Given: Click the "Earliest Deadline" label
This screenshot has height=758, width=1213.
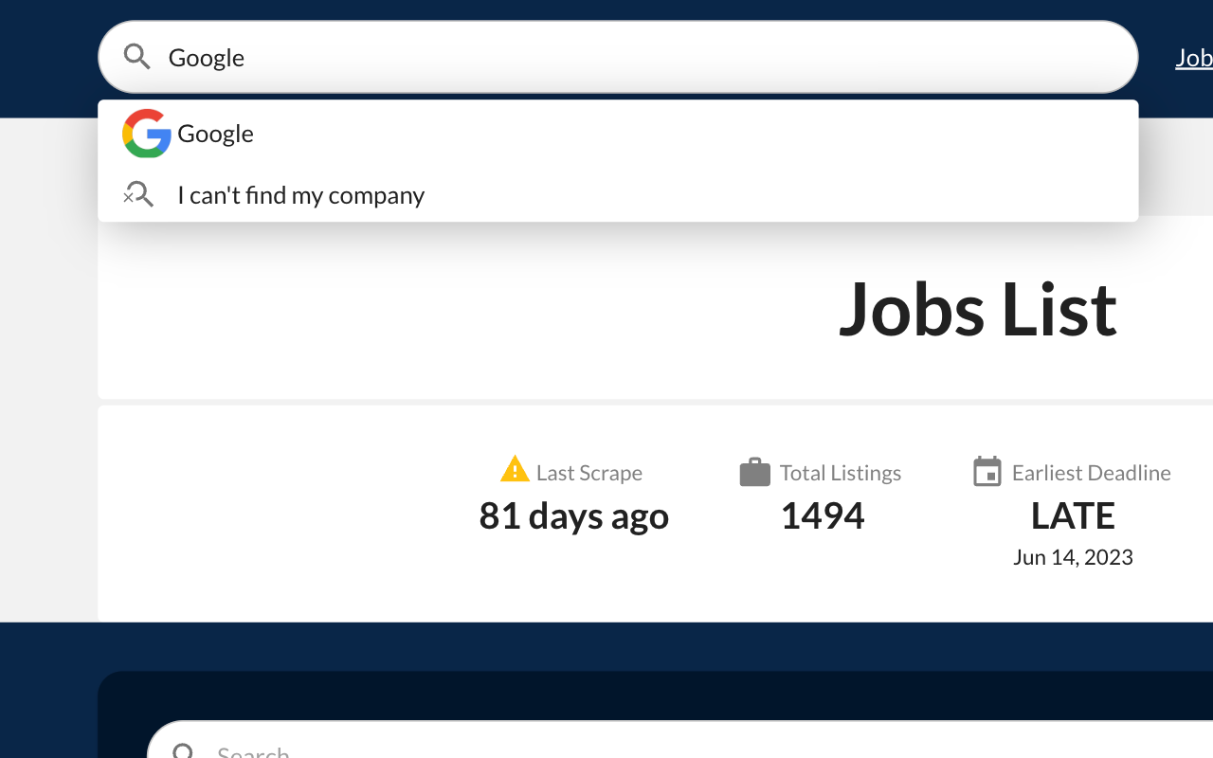Looking at the screenshot, I should 1092,473.
